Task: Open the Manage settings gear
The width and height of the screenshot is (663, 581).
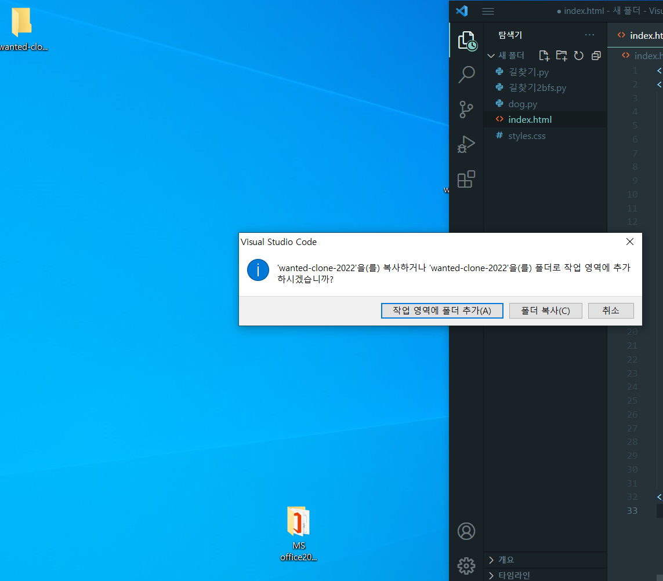Action: point(466,566)
